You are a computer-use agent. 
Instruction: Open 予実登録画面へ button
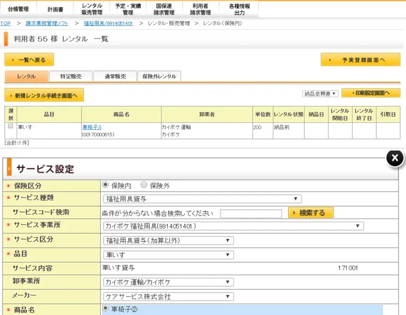(x=360, y=60)
